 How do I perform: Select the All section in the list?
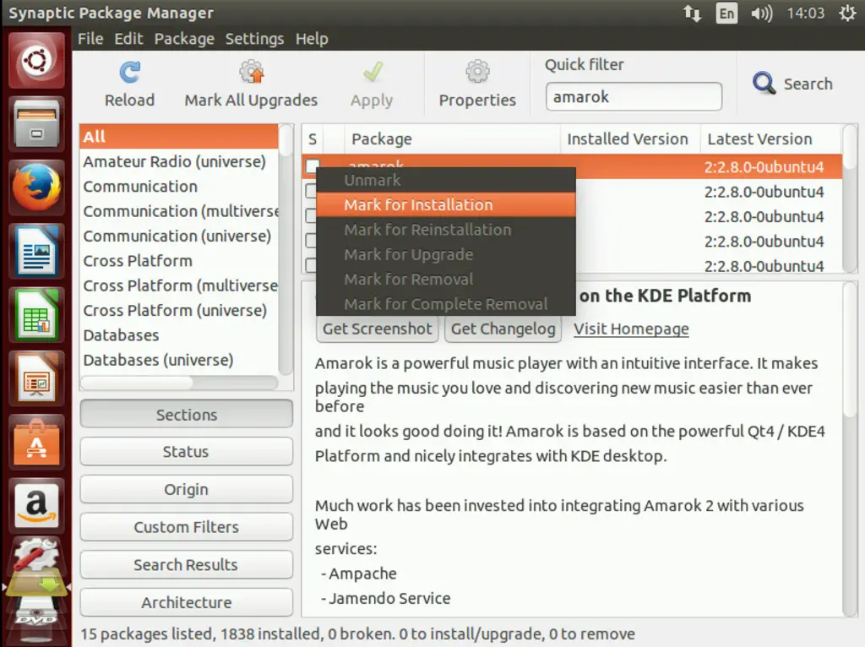tap(179, 136)
